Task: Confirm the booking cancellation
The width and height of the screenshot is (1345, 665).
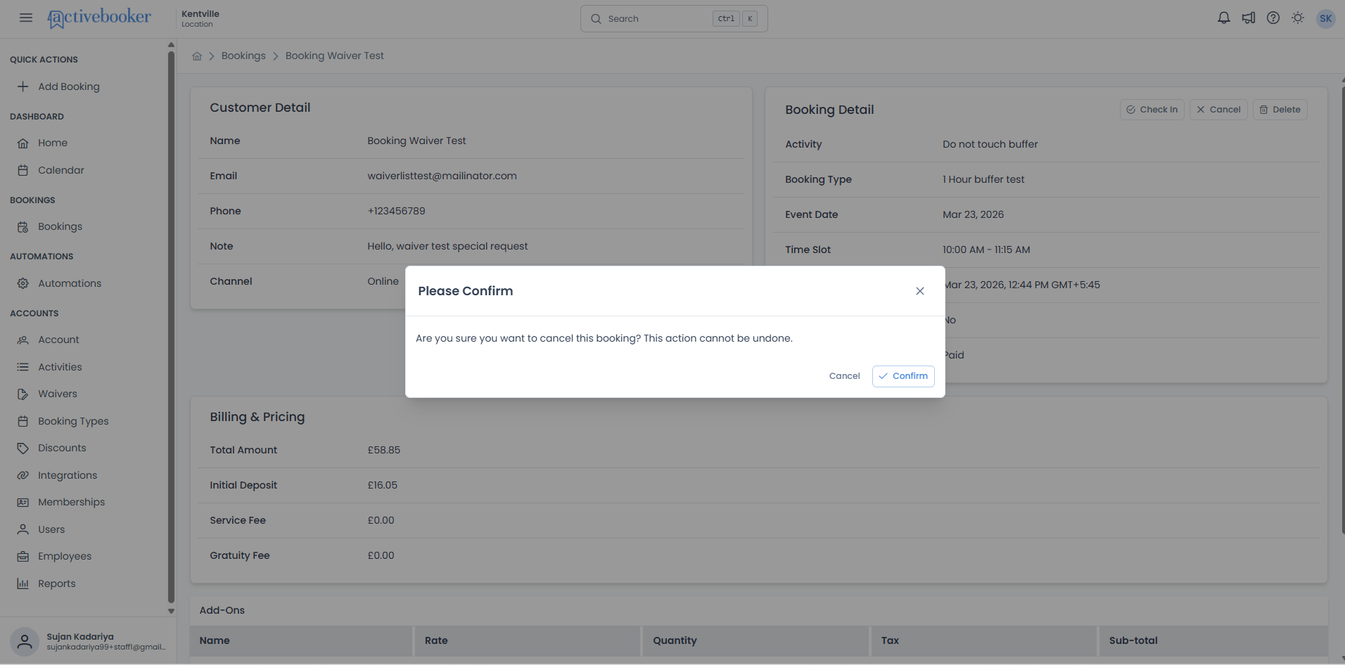Action: coord(903,376)
